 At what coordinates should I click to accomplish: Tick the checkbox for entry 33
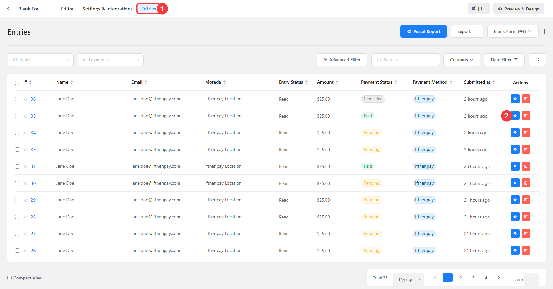coord(17,150)
